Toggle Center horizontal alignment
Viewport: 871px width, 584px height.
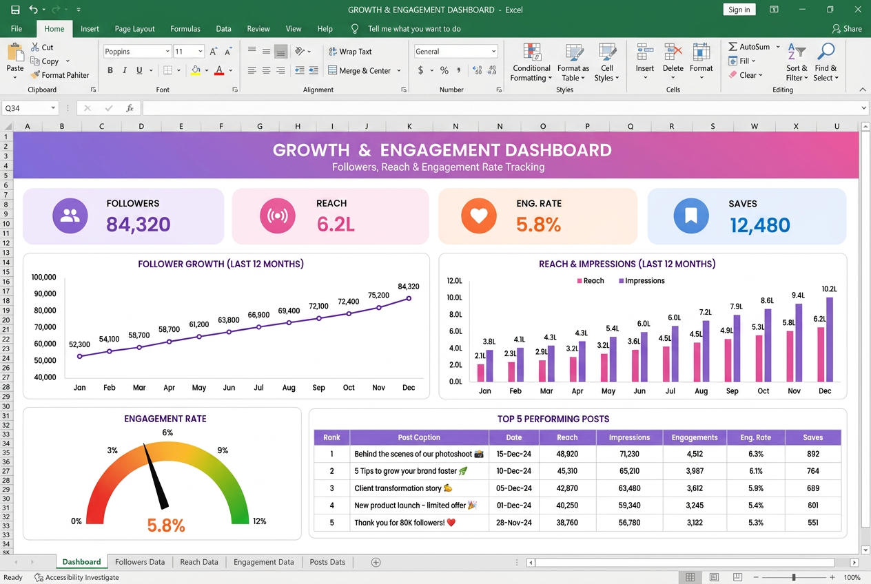[x=266, y=70]
